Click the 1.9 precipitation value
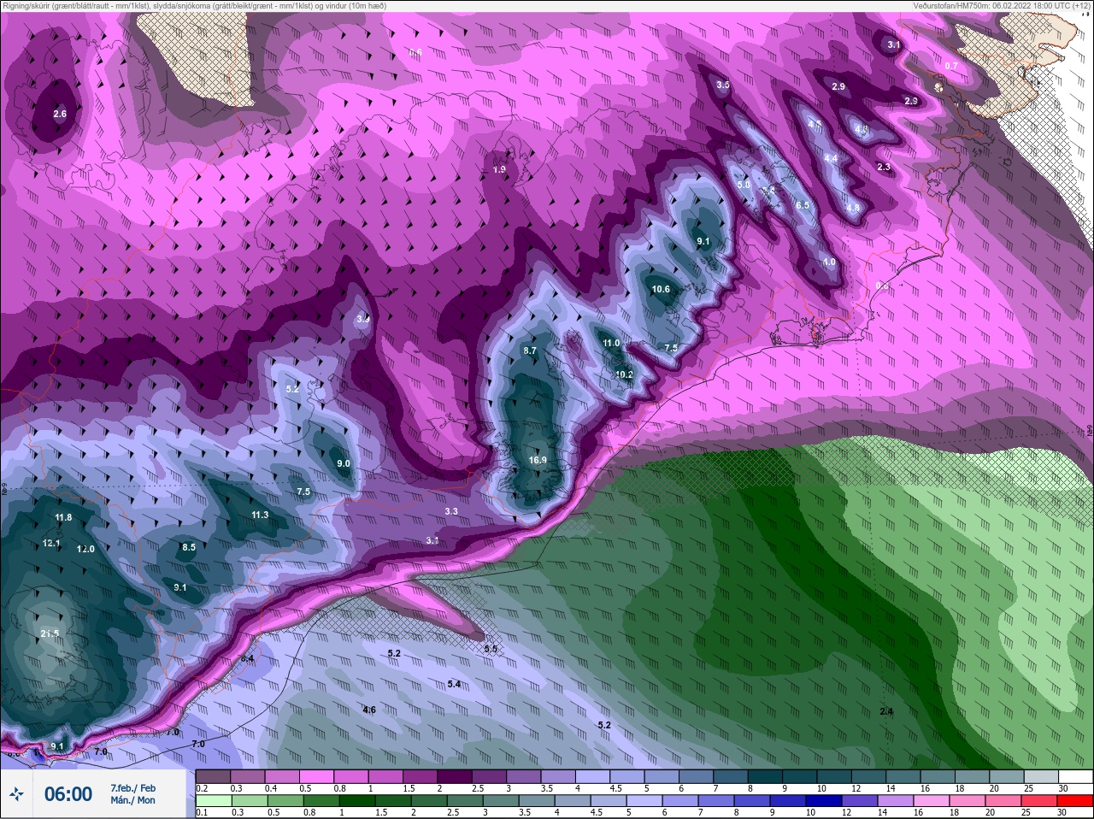 (x=499, y=169)
